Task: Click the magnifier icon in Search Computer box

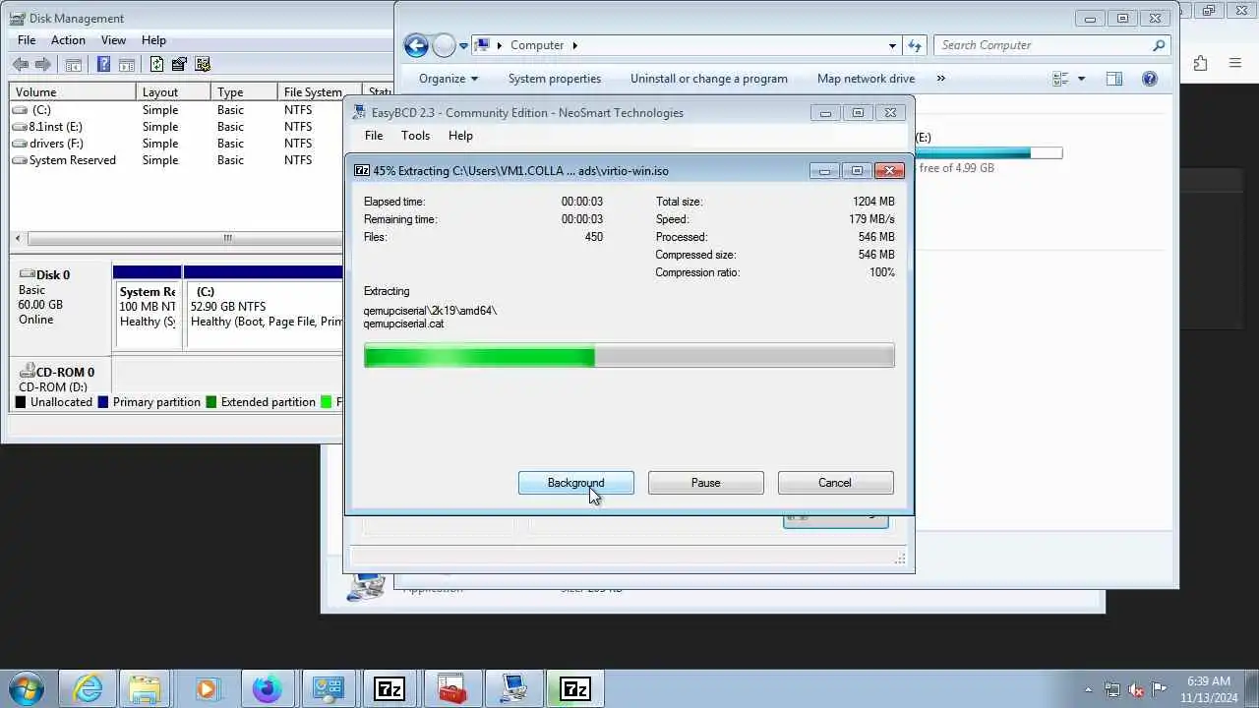Action: pos(1159,45)
